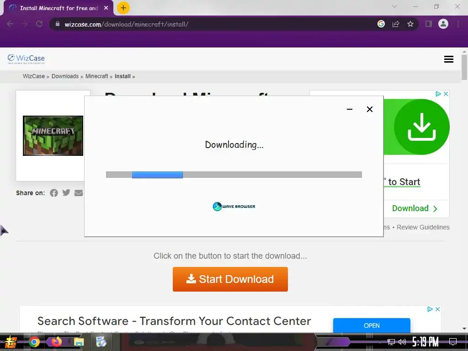Click the Start menu button
This screenshot has width=468, height=351.
tap(11, 342)
